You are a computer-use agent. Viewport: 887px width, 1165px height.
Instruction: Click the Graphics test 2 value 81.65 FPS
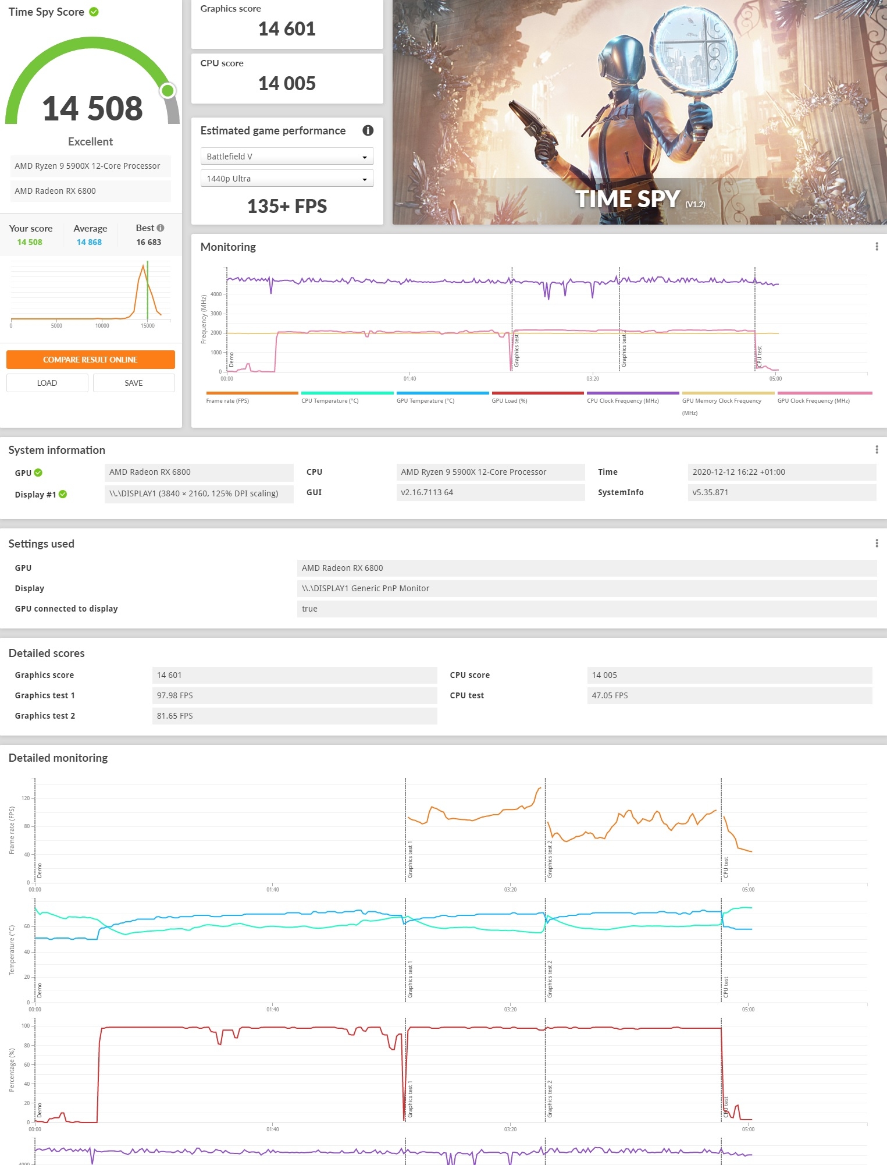click(x=294, y=716)
